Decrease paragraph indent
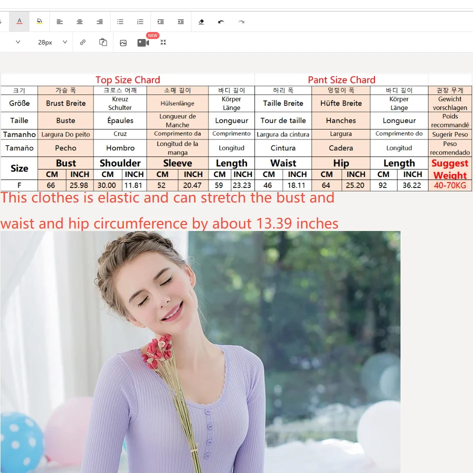 [180, 21]
